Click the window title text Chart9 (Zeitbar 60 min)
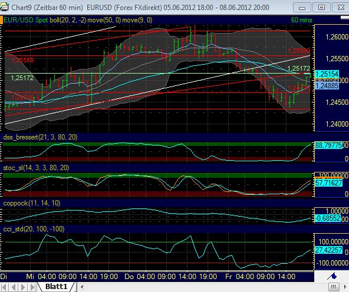The image size is (349, 292). (47, 8)
